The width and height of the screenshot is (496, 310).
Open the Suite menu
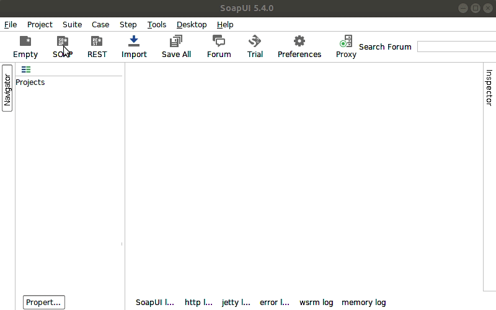pos(72,24)
